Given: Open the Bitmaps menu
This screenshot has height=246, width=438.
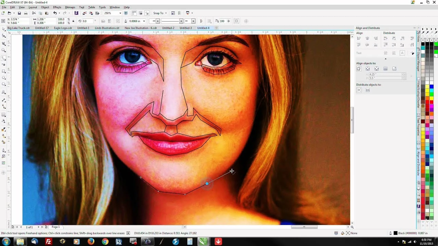Looking at the screenshot, I should (x=70, y=7).
